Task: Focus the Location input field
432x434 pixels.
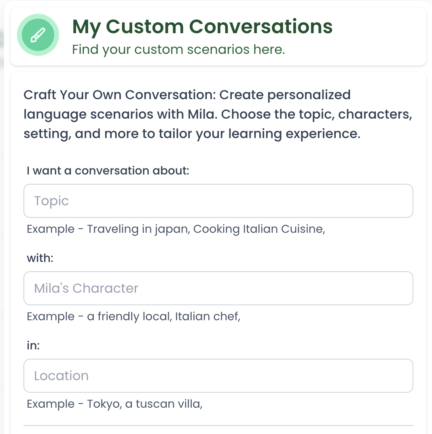Action: (218, 376)
